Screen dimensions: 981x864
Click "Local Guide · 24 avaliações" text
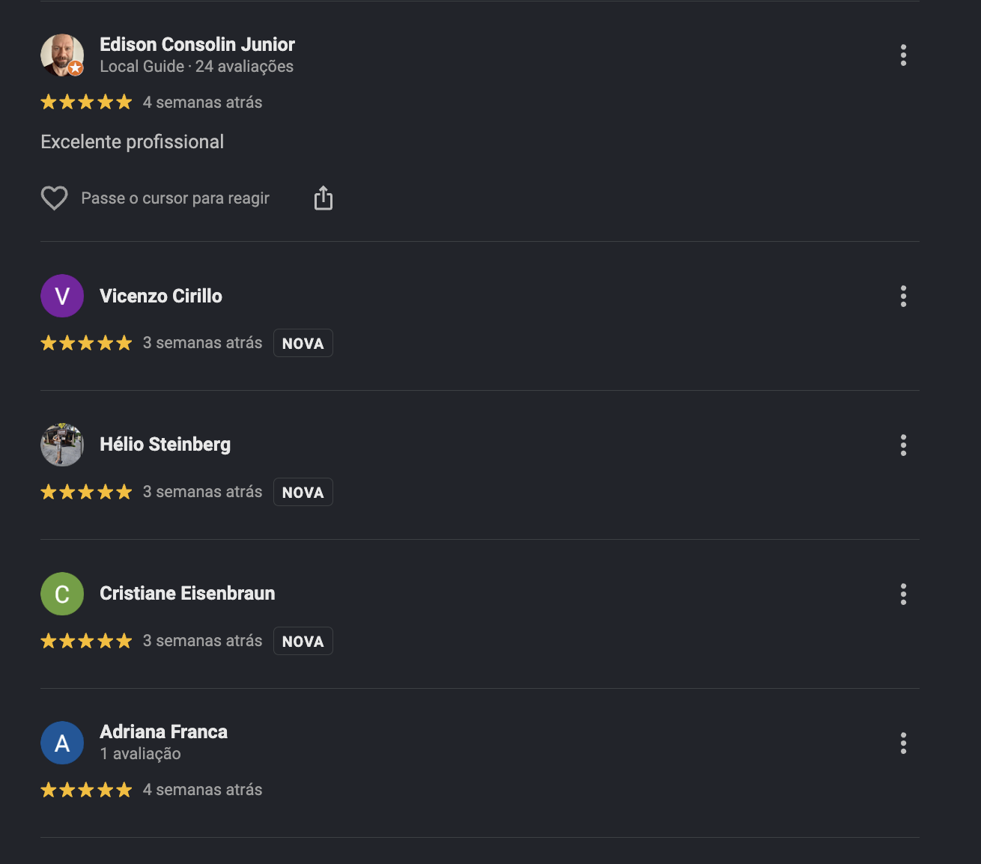(x=197, y=67)
